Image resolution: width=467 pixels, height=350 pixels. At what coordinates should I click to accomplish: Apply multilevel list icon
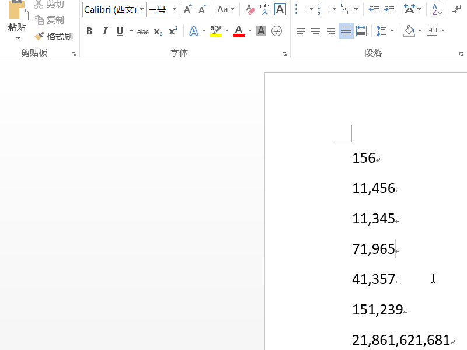pos(346,9)
